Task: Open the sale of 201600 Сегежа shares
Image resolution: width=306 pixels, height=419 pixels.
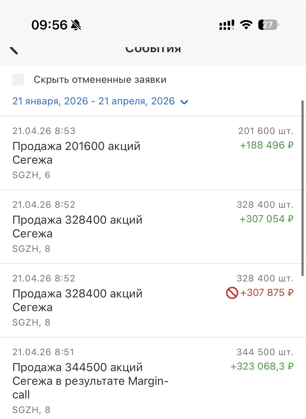Action: [x=153, y=153]
